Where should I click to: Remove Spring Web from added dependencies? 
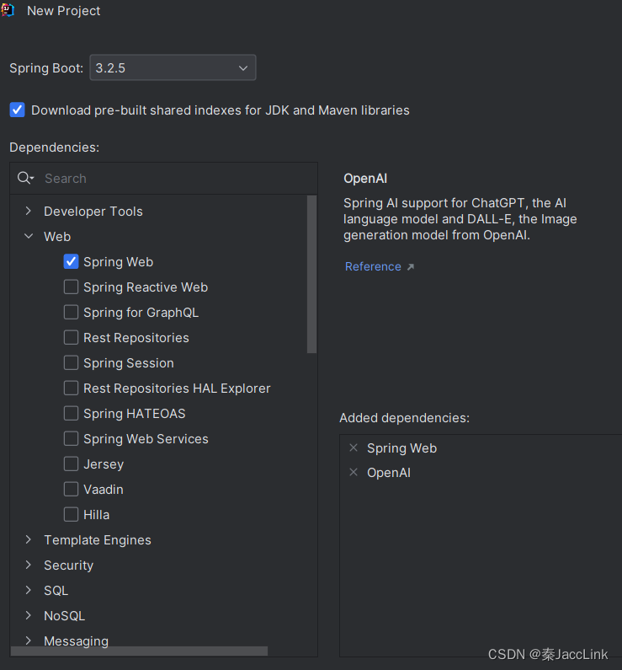pos(354,448)
